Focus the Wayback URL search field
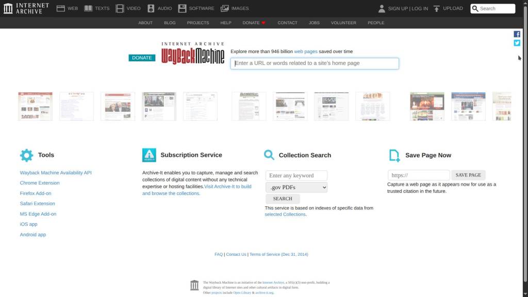 (315, 63)
